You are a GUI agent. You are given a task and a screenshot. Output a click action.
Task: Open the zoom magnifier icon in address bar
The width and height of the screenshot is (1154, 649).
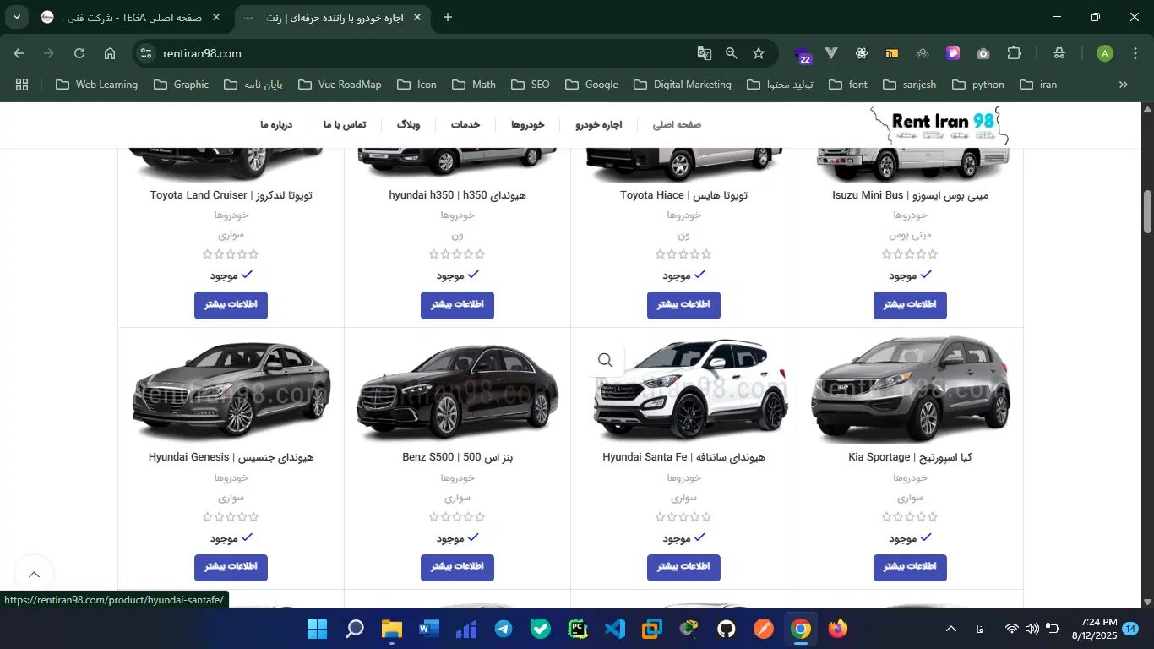pyautogui.click(x=732, y=53)
